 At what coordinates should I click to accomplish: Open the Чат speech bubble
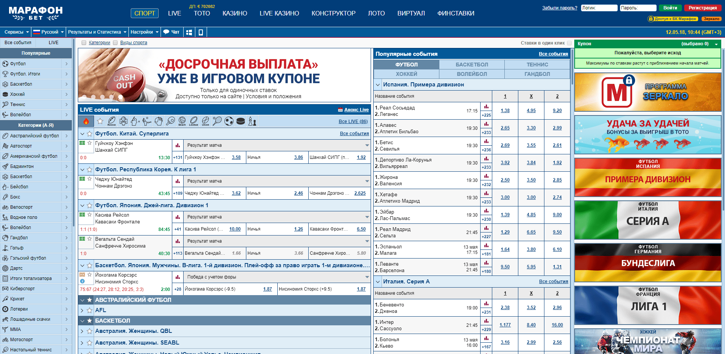coord(171,32)
